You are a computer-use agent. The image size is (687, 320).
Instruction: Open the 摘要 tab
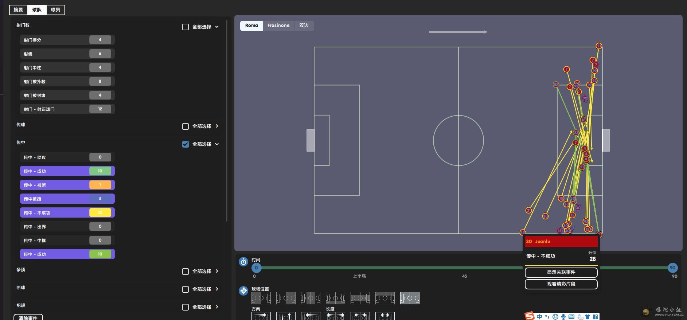click(18, 10)
